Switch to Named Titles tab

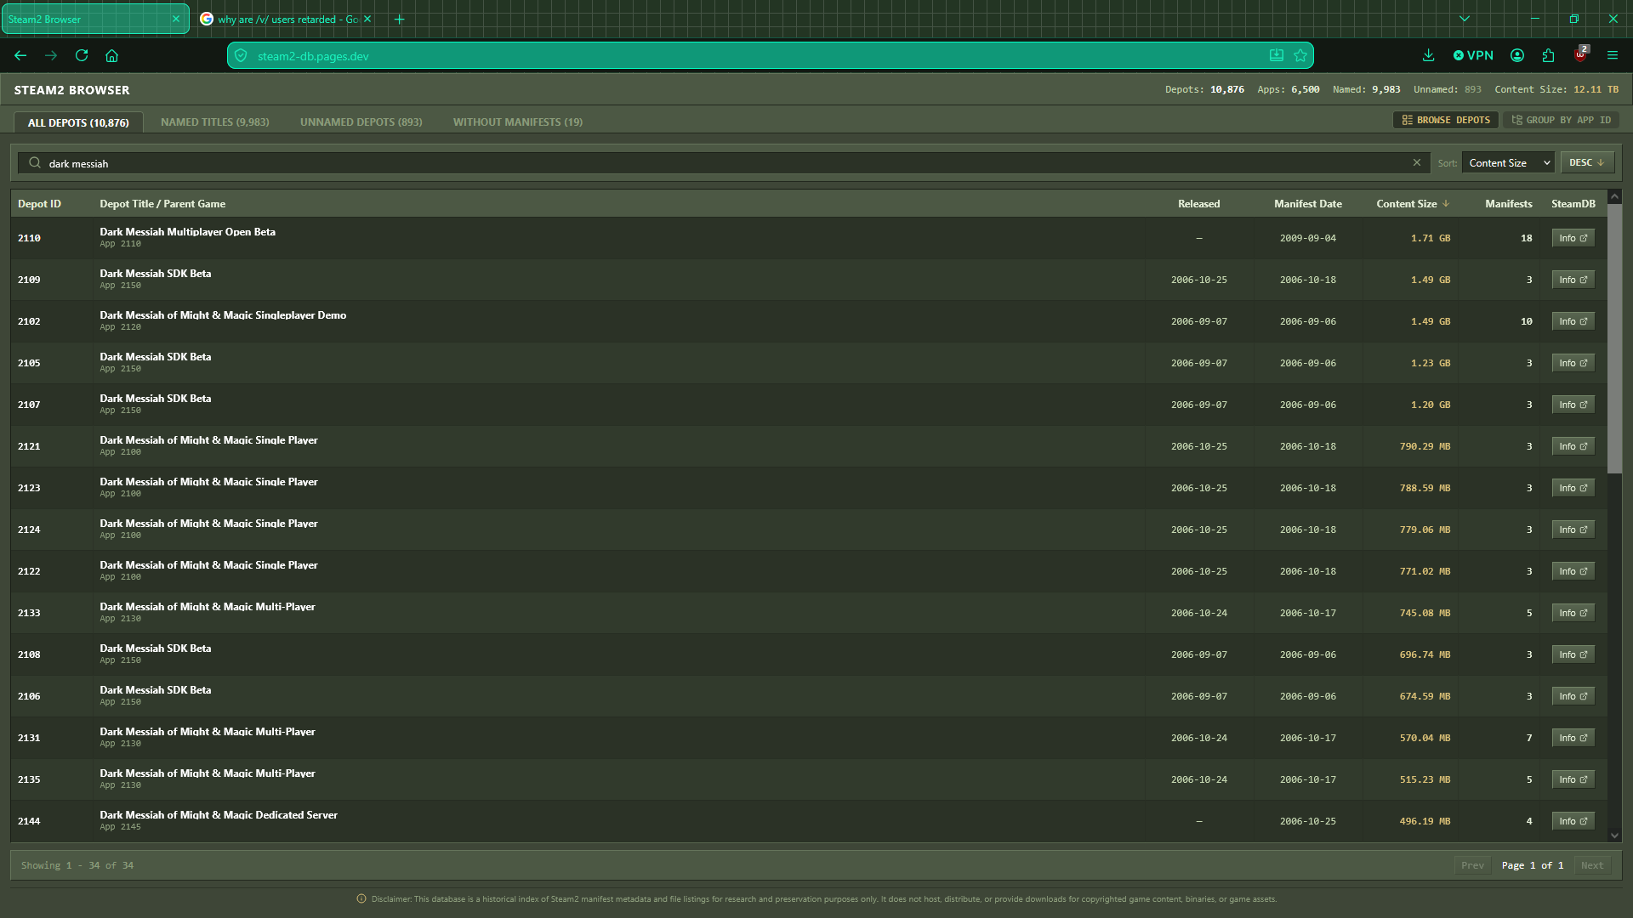pos(215,122)
